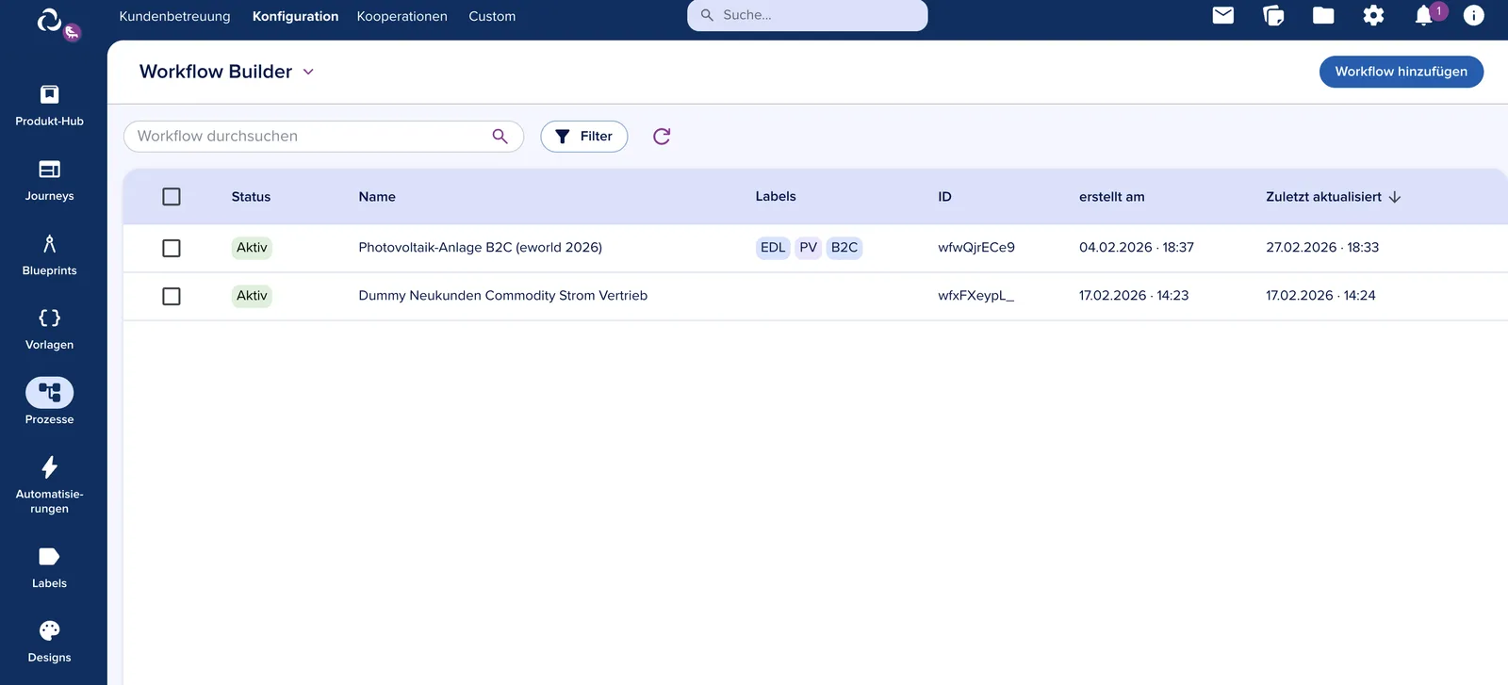The height and width of the screenshot is (685, 1508).
Task: Open notifications bell with badge
Action: coord(1425,15)
